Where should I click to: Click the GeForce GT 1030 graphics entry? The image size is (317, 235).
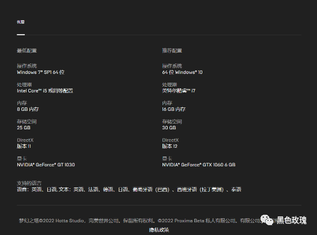pyautogui.click(x=46, y=165)
